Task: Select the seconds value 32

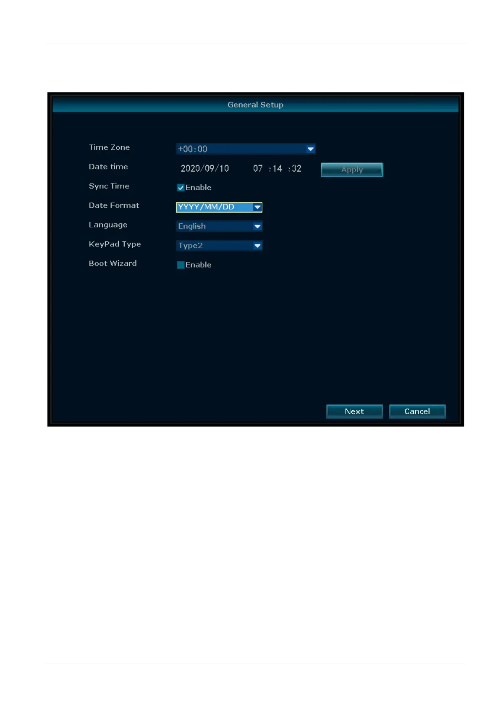Action: (x=296, y=168)
